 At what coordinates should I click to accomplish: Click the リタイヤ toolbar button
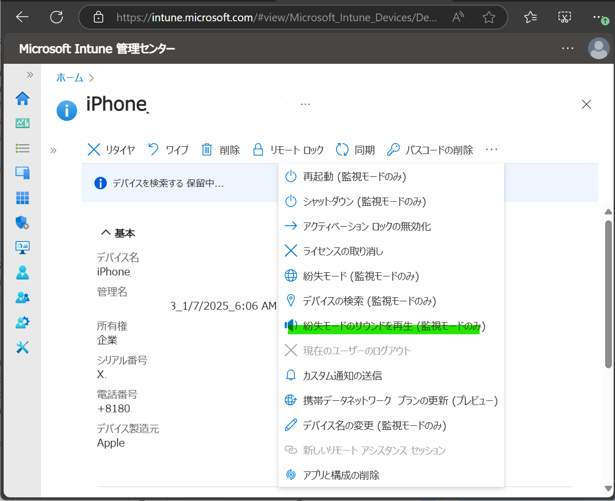coord(110,150)
